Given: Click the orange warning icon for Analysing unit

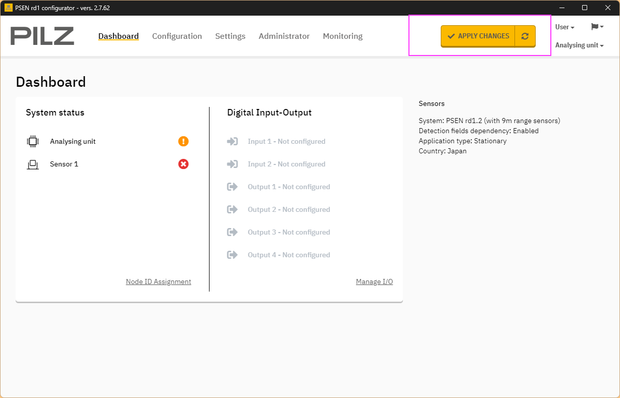Looking at the screenshot, I should tap(183, 141).
